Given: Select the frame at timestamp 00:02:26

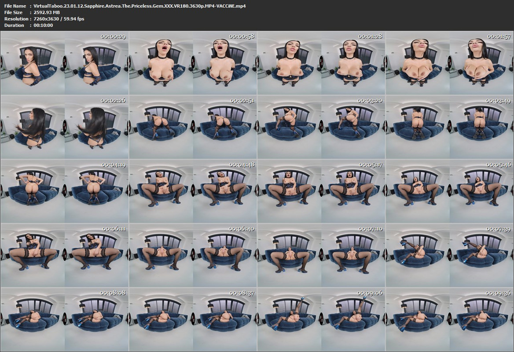Looking at the screenshot, I should click(x=65, y=127).
